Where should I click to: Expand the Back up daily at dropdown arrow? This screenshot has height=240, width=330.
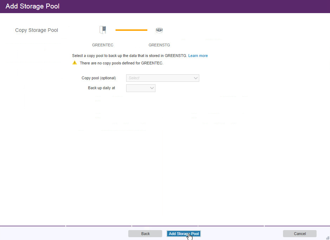(x=152, y=88)
